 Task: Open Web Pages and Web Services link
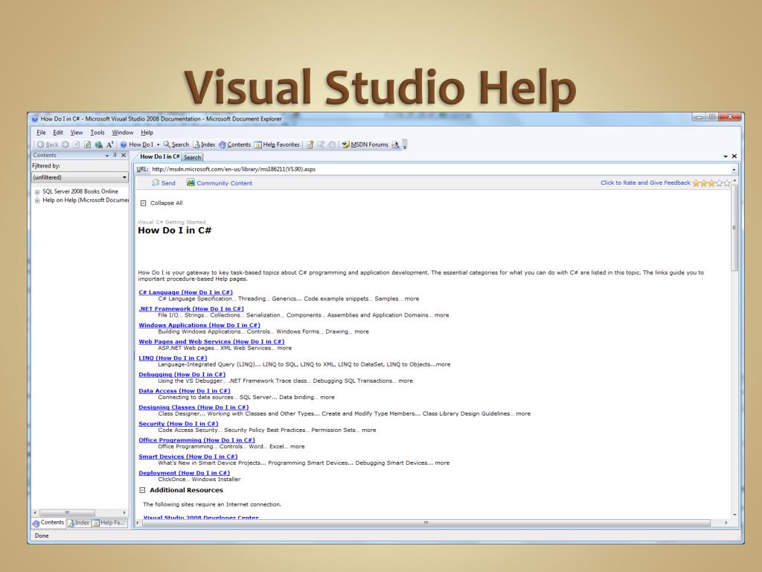click(x=211, y=341)
